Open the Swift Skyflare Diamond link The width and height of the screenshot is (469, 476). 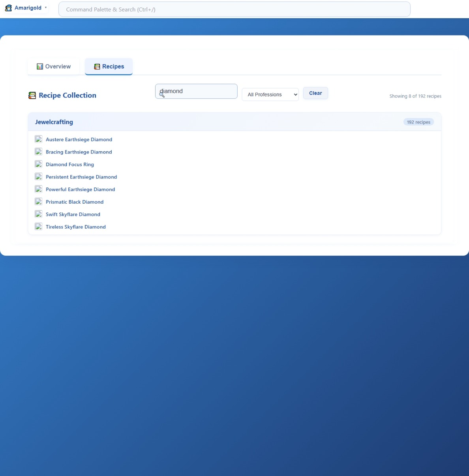pos(73,214)
